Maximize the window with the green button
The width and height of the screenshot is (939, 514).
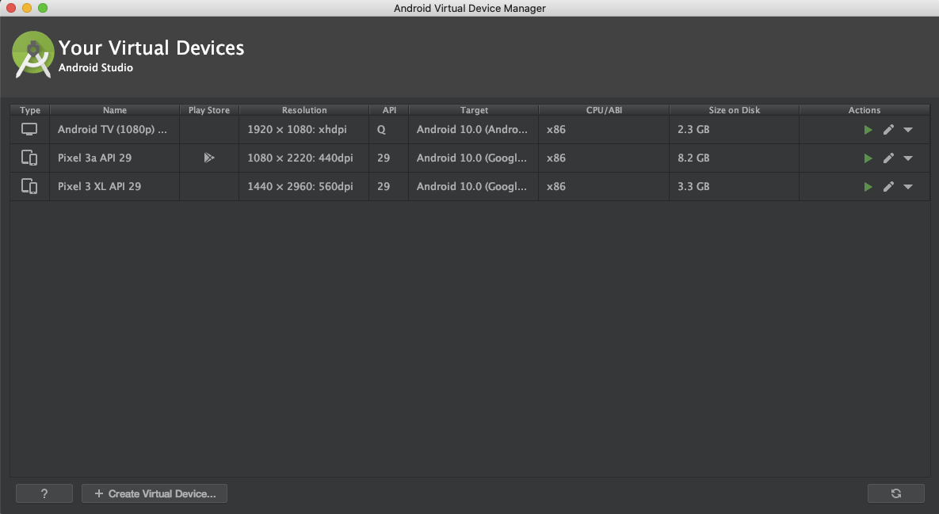click(43, 8)
